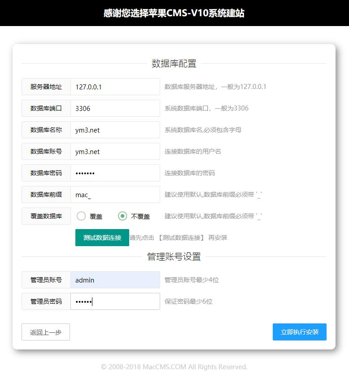Click the 数据库配置 section heading
Viewport: 349px width, 380px height.
point(174,64)
